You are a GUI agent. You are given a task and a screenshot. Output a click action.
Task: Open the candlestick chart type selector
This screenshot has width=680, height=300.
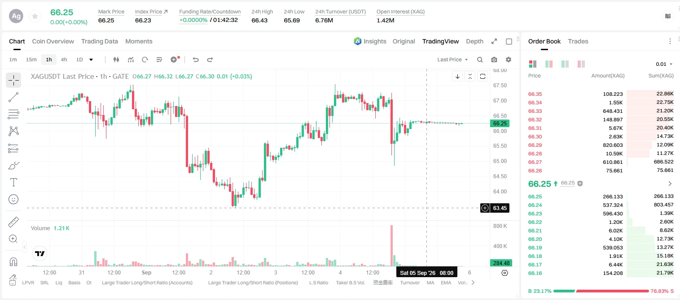[x=117, y=60]
